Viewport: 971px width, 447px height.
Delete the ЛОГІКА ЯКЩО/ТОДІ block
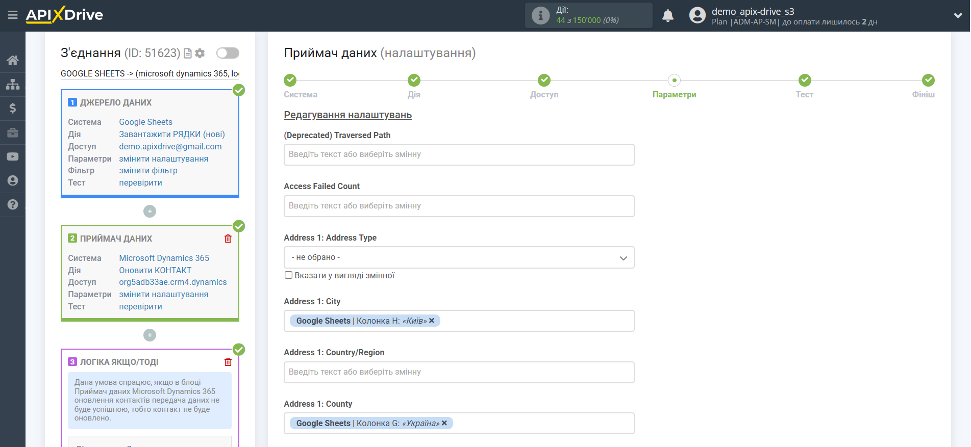(x=228, y=362)
